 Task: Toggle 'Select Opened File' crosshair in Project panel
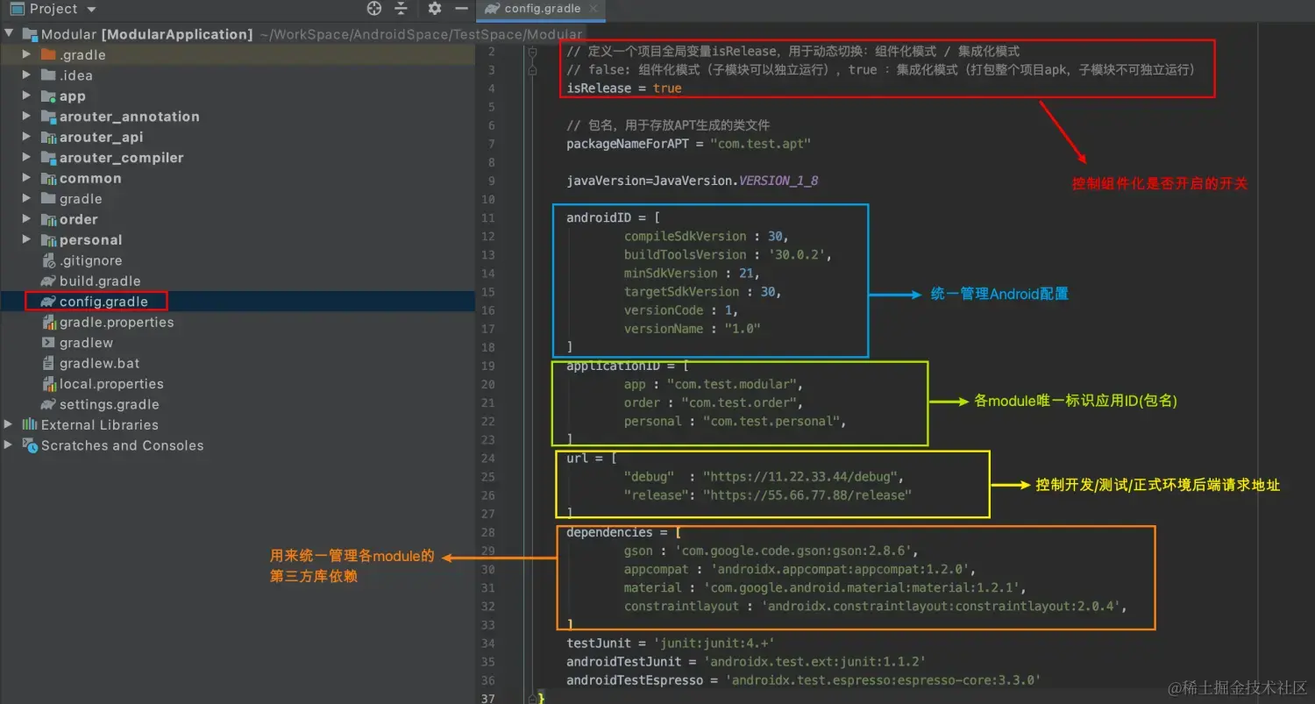[x=374, y=9]
